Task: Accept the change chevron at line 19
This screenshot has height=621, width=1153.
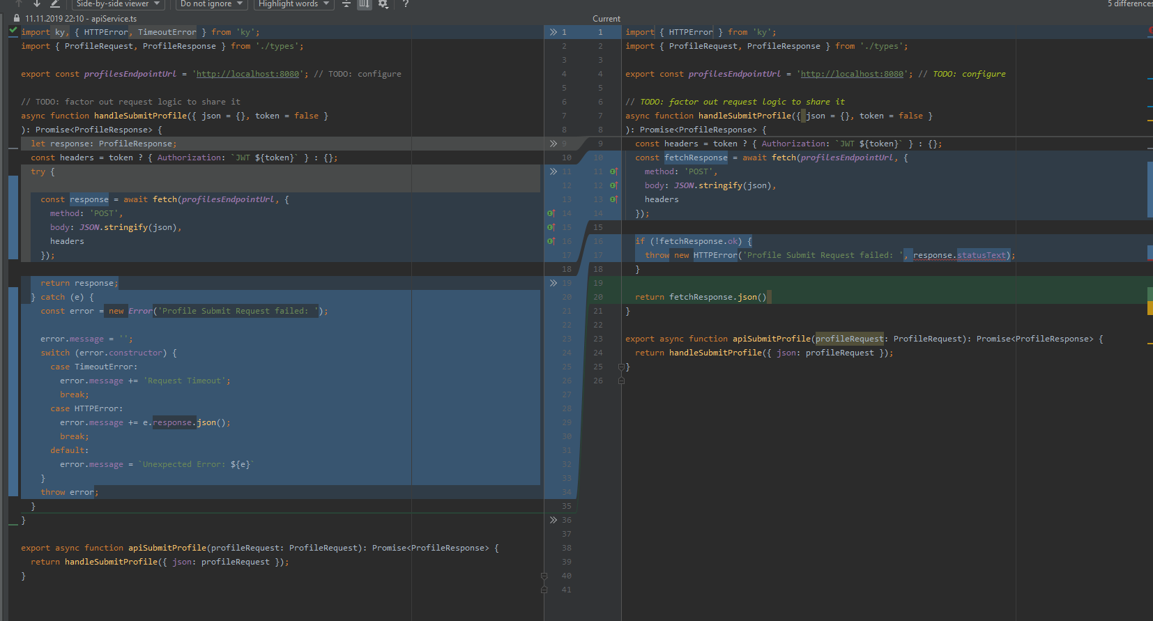Action: [x=553, y=283]
